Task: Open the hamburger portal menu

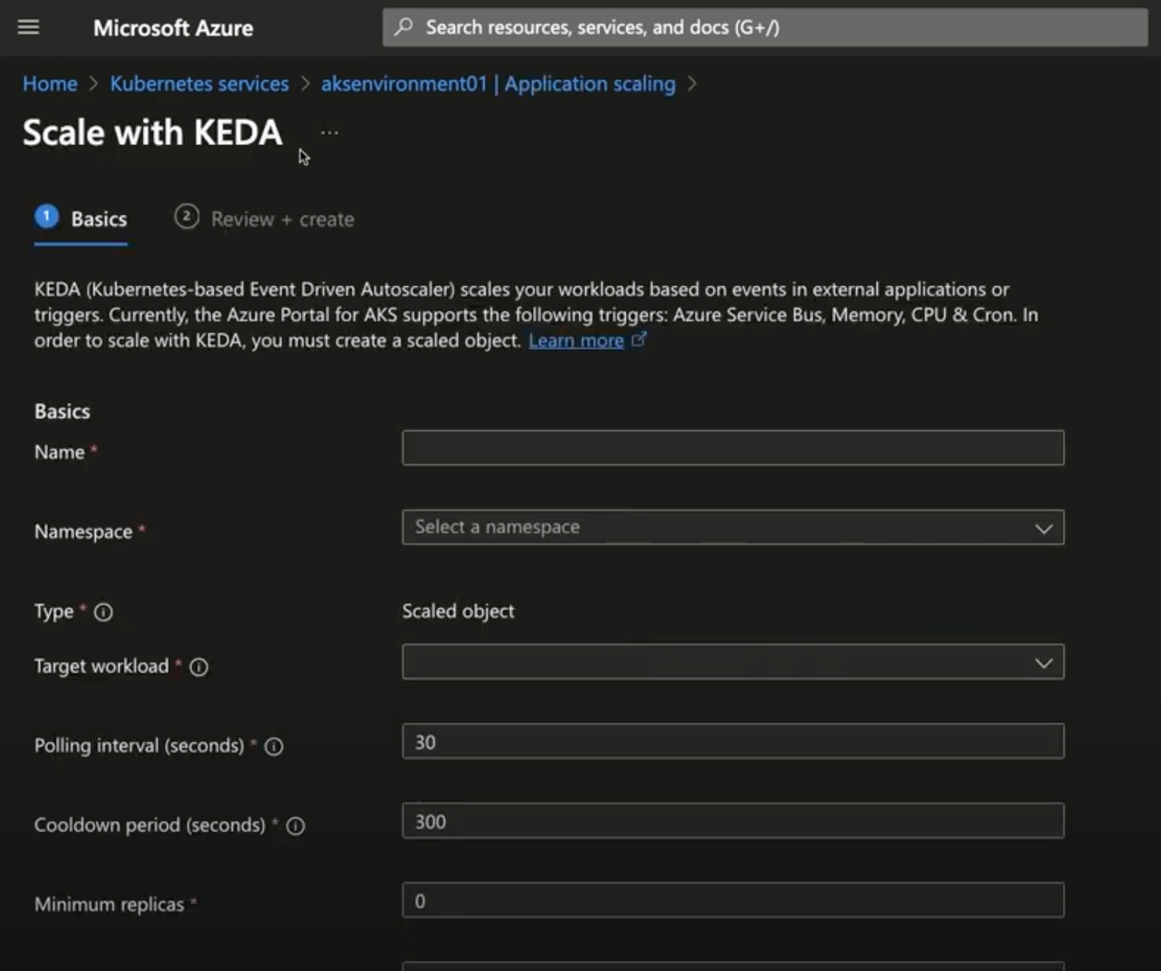Action: [x=28, y=27]
